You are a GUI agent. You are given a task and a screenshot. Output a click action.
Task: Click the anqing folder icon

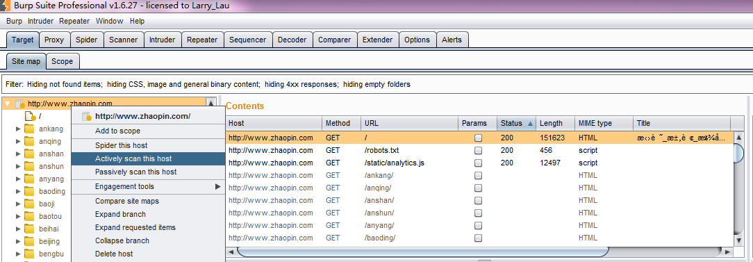[x=30, y=141]
